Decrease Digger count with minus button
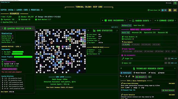Screen dimensions: 178x99 (x=166, y=58)
